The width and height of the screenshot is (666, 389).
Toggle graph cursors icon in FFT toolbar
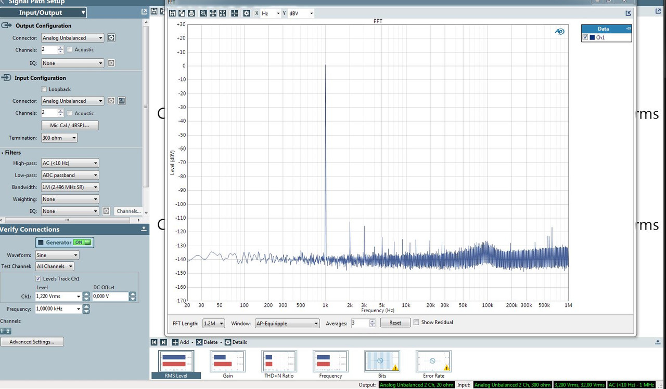point(235,13)
